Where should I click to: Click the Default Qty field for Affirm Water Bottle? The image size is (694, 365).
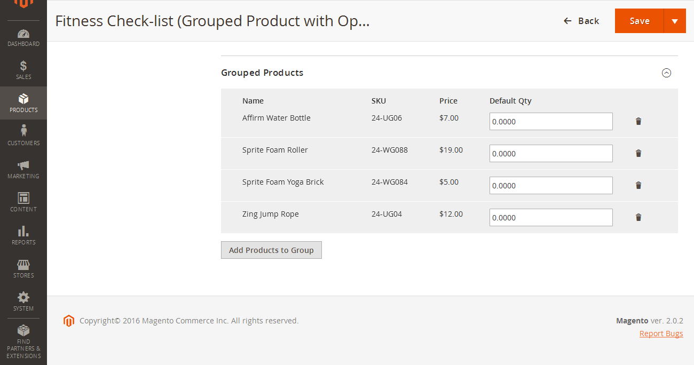pyautogui.click(x=551, y=121)
